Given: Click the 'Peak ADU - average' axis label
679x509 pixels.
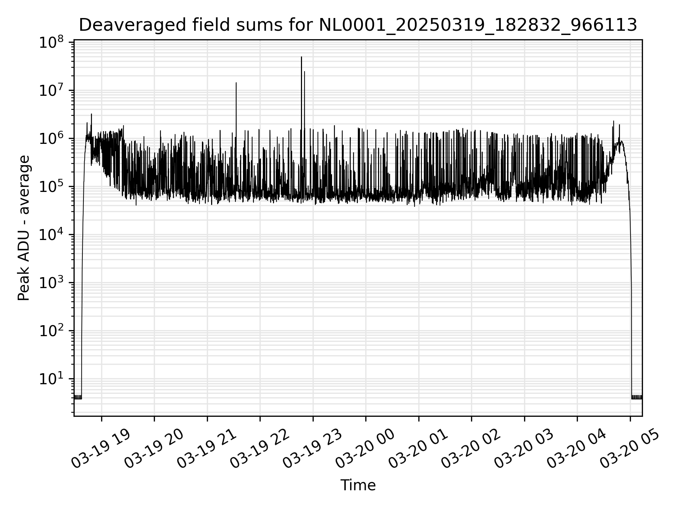Looking at the screenshot, I should point(24,228).
